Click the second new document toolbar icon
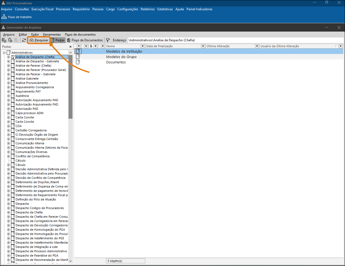The height and width of the screenshot is (266, 345). 10,40
